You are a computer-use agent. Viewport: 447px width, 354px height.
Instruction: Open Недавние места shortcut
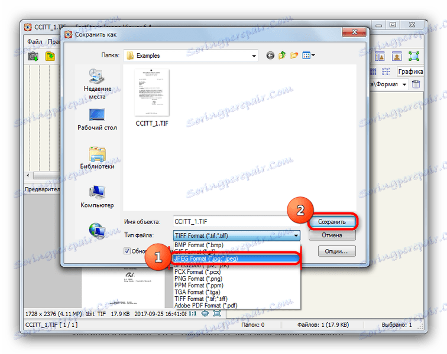click(97, 84)
